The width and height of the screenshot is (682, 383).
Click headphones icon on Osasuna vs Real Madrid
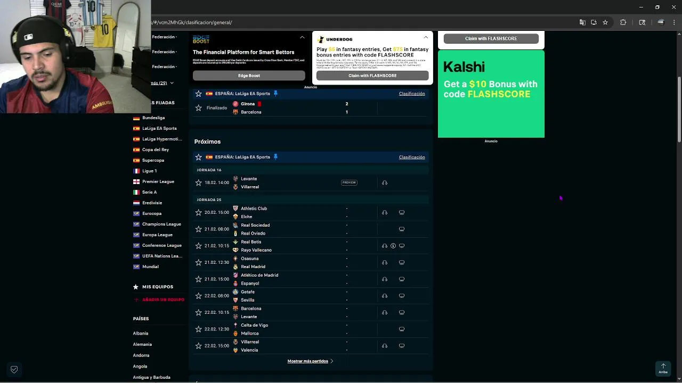384,262
